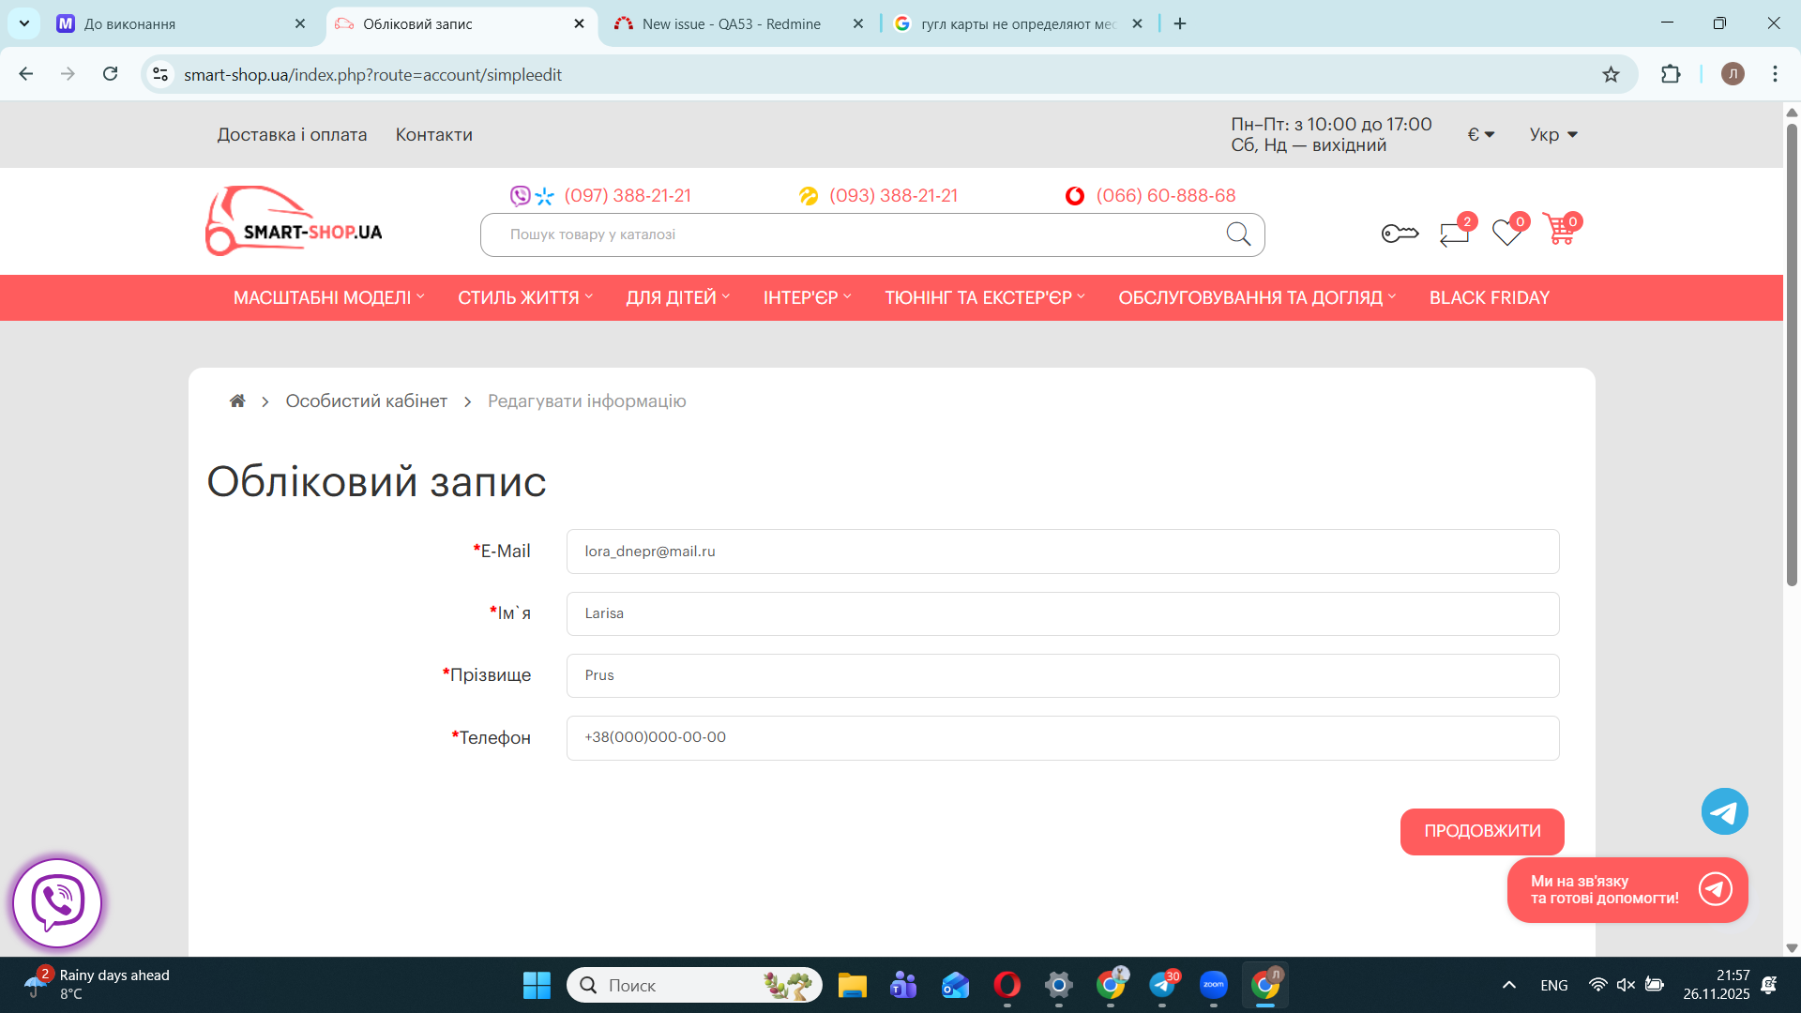Click the Viber floating contact button

[57, 902]
